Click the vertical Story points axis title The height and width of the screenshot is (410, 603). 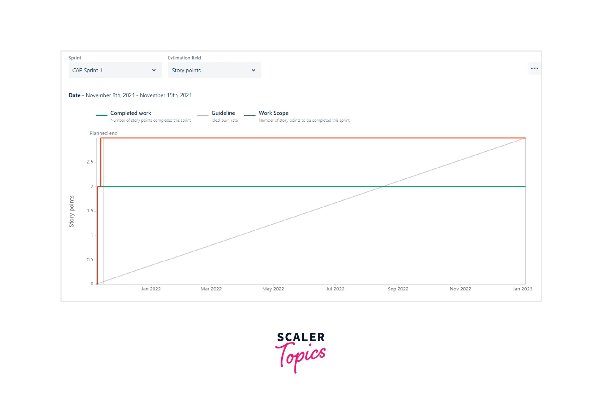tap(71, 211)
